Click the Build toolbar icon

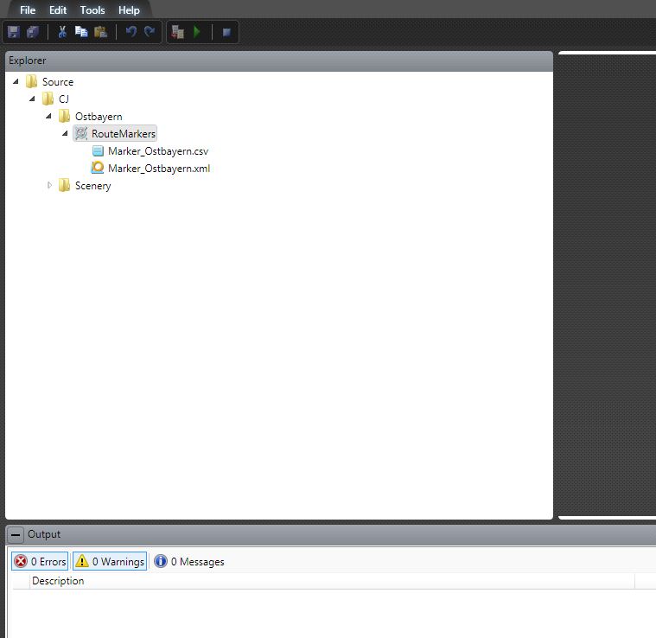coord(178,32)
